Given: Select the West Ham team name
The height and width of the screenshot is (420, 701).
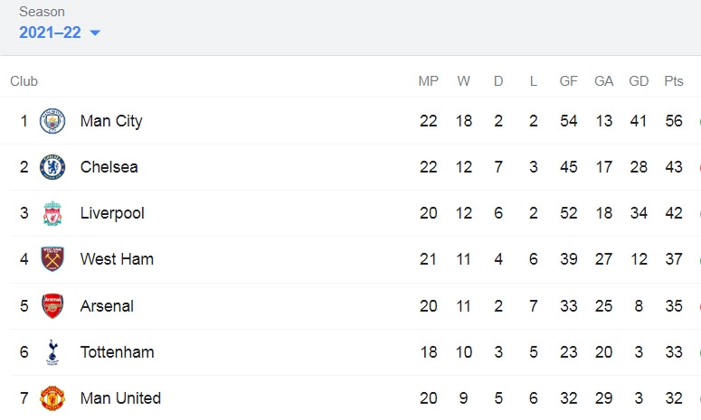Looking at the screenshot, I should coord(117,259).
